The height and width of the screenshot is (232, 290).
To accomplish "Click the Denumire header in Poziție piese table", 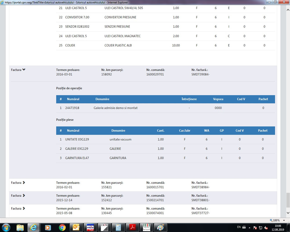I will 118,130.
